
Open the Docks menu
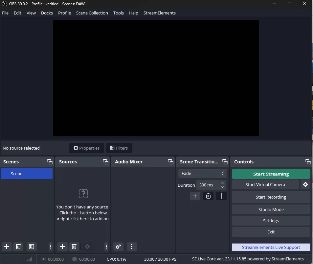[x=47, y=13]
